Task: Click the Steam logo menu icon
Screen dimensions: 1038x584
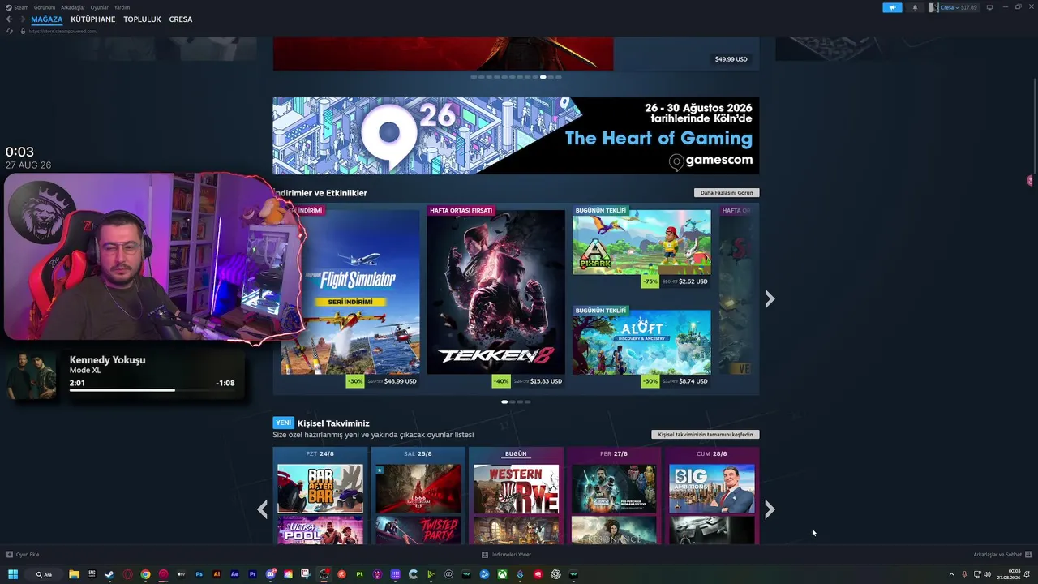Action: tap(9, 7)
